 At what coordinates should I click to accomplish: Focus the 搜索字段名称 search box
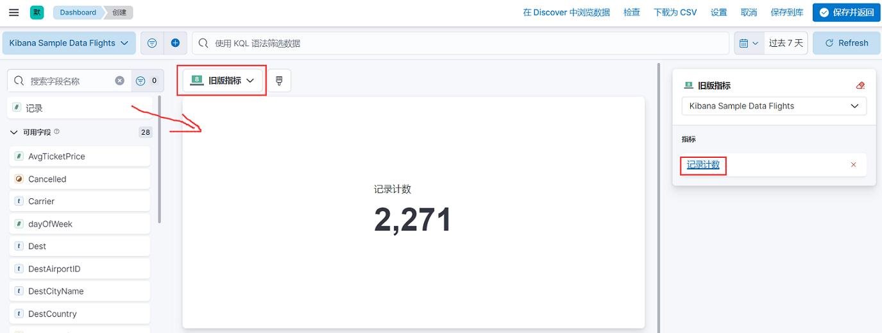coord(69,81)
